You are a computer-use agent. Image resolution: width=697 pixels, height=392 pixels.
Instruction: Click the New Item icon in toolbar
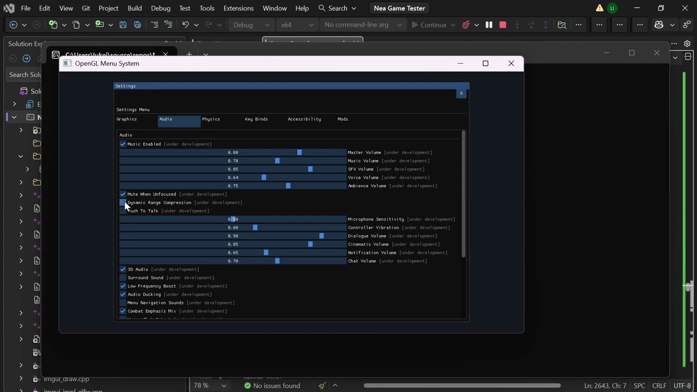tap(53, 24)
